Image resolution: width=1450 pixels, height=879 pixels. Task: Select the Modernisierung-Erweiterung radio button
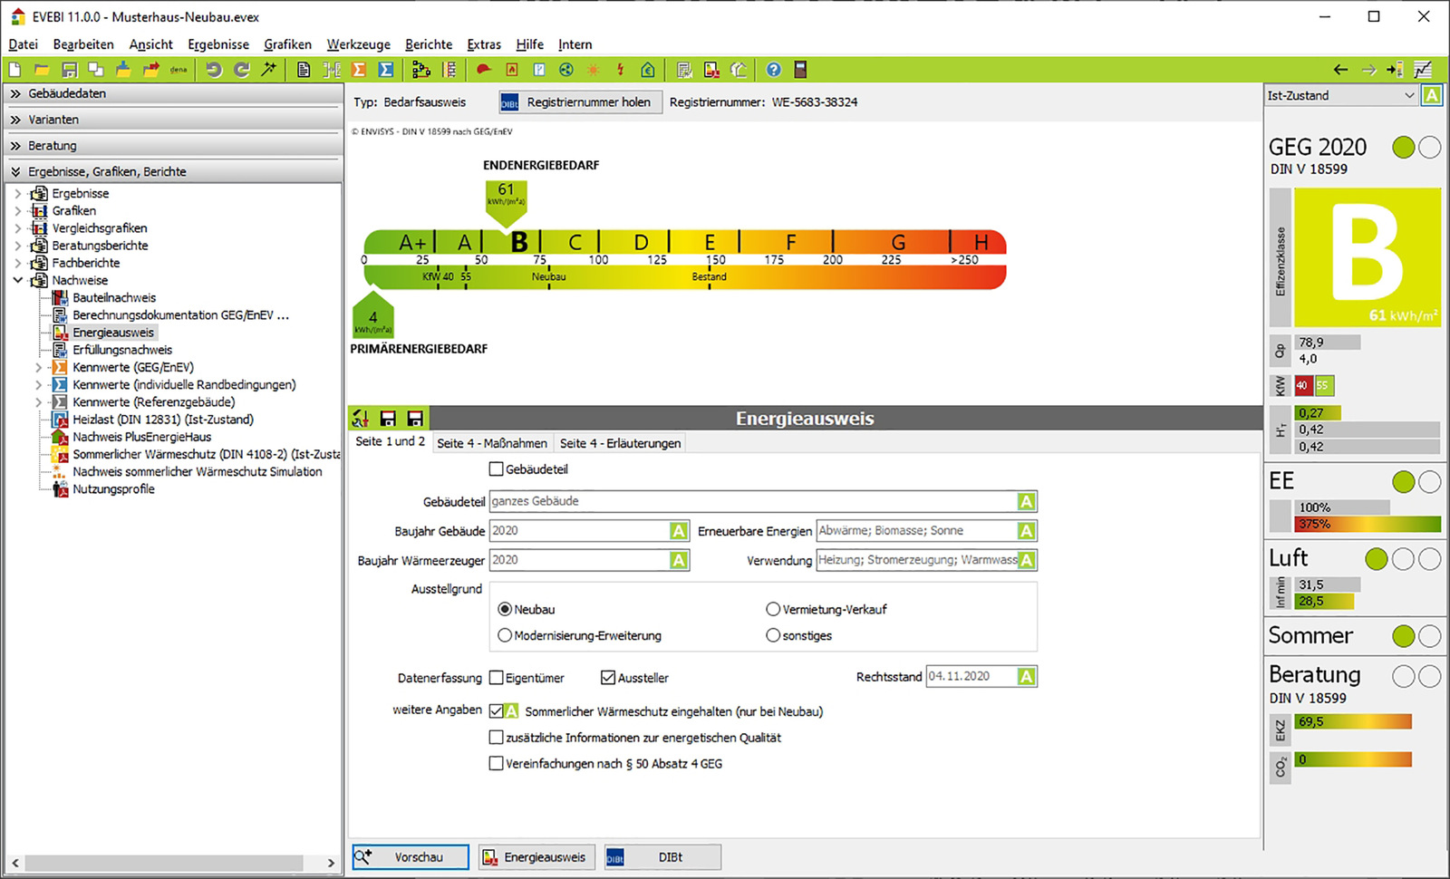[505, 635]
